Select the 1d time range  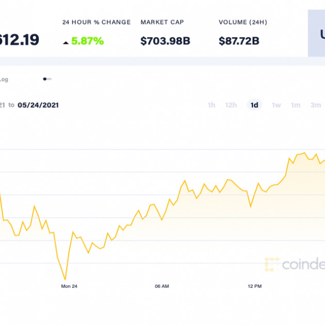(x=254, y=105)
